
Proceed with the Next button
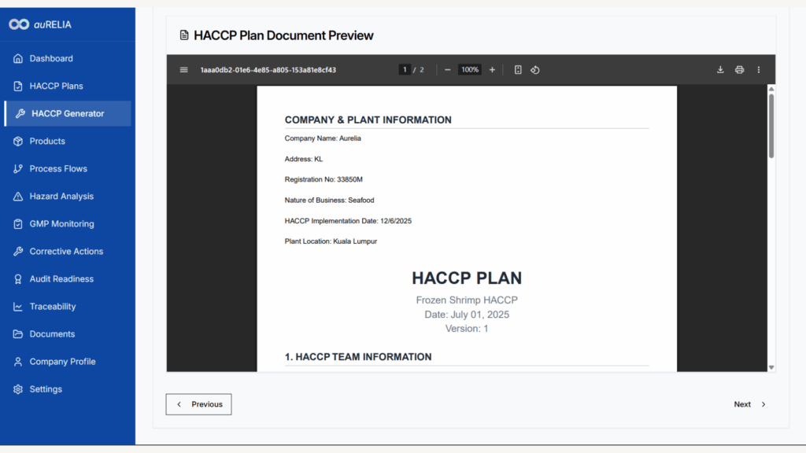749,404
